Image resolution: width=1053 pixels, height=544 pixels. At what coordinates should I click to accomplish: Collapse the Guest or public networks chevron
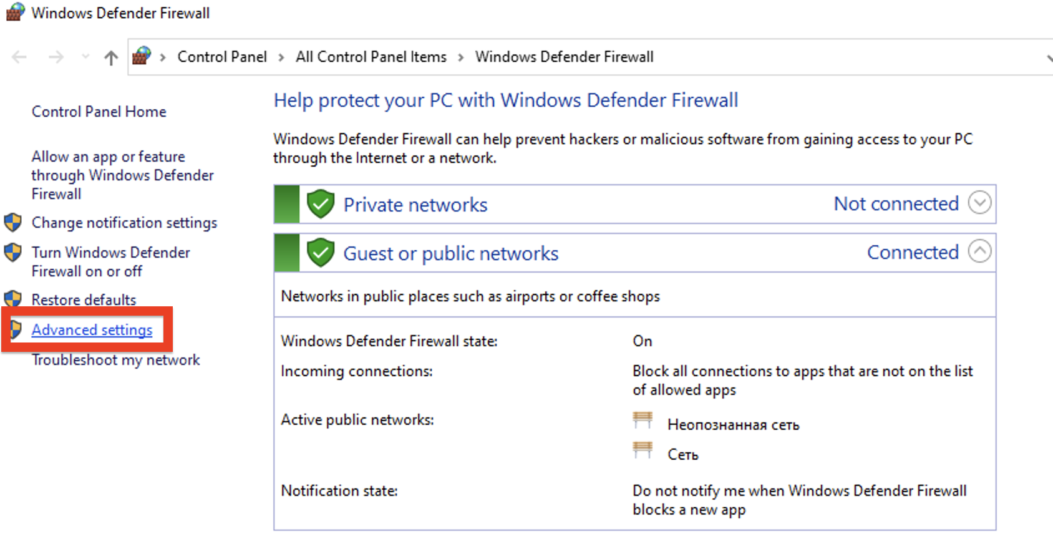(x=979, y=251)
